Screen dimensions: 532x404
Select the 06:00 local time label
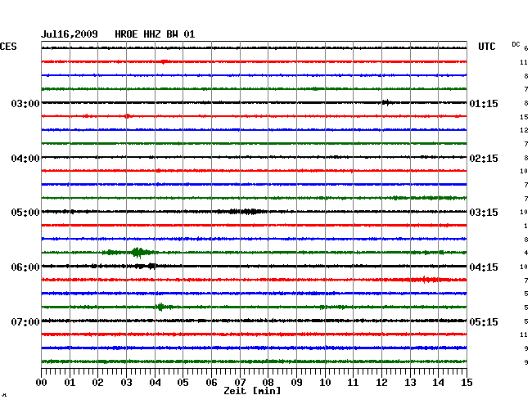25,267
